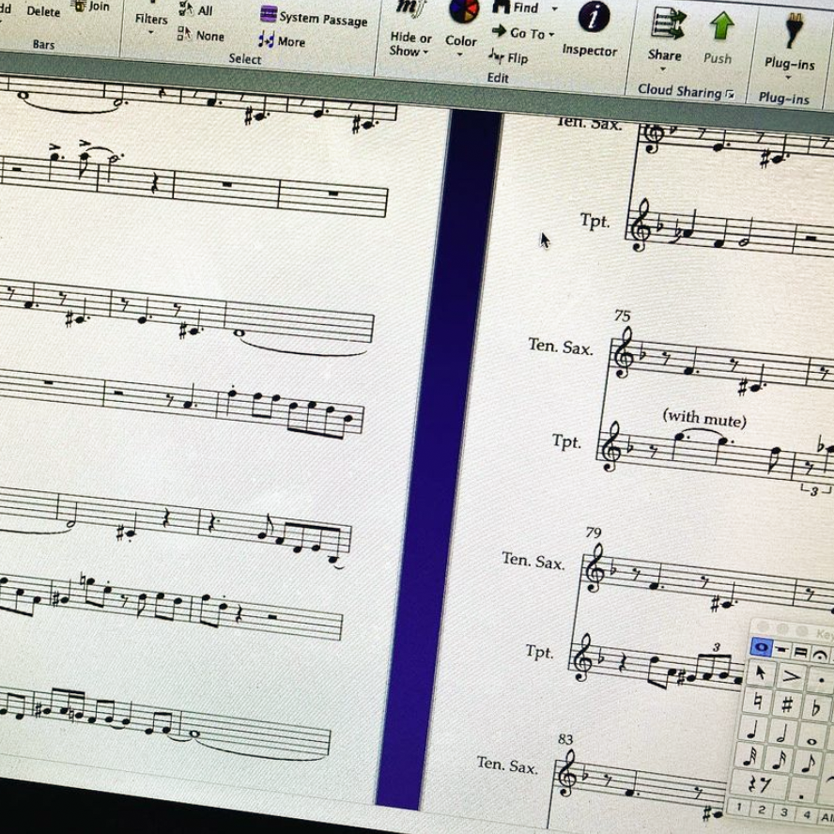
Task: Expand the Find dropdown arrow
Action: tap(555, 8)
